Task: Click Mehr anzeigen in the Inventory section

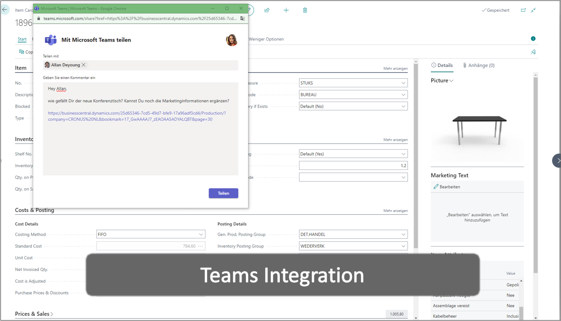Action: 395,140
